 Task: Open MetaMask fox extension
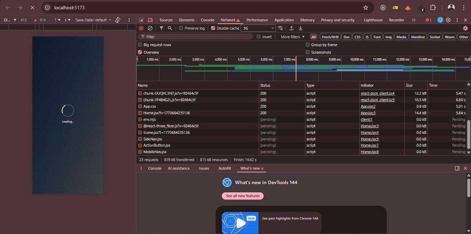408,7
